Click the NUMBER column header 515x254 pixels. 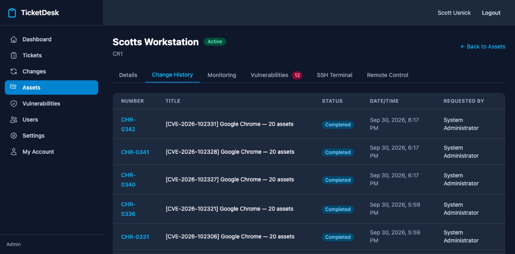(x=132, y=101)
